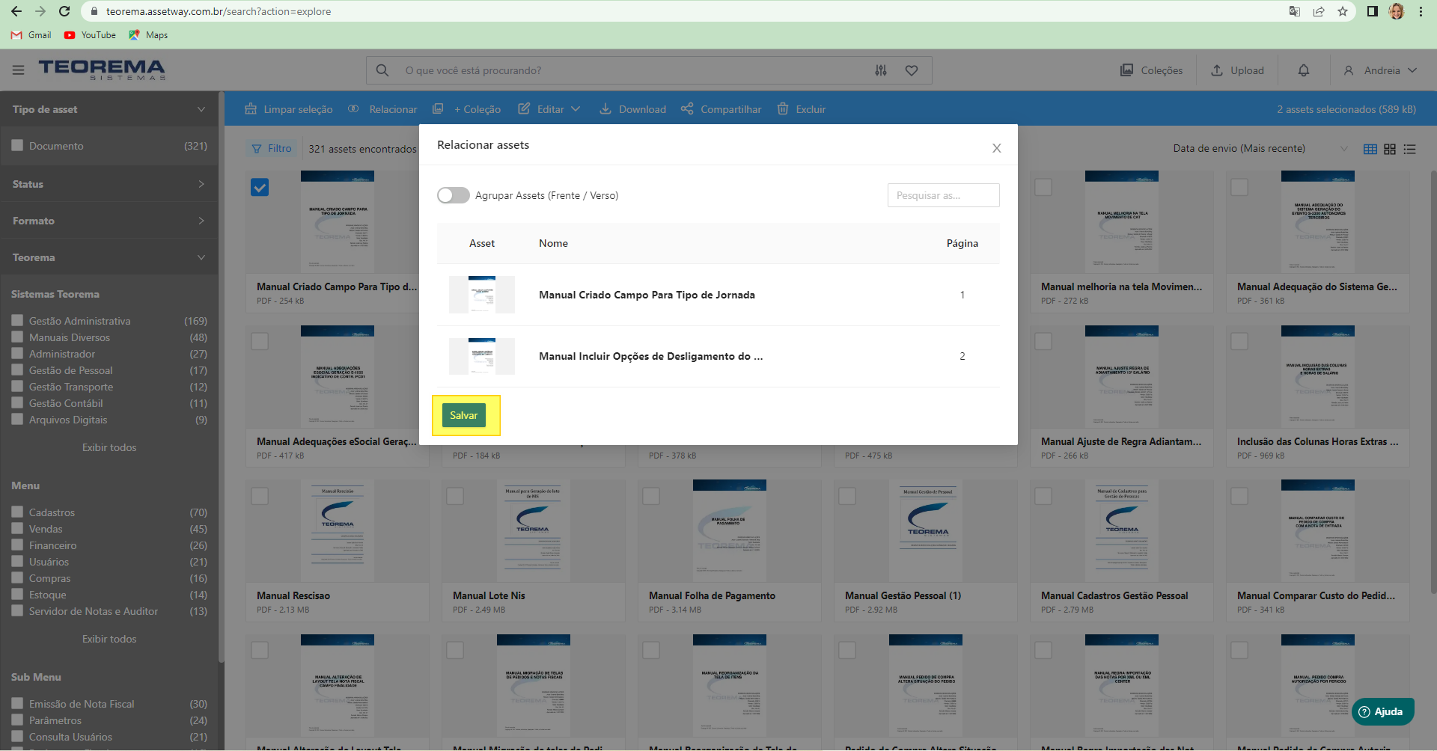Click Limpar seleção
The image size is (1437, 751).
289,109
